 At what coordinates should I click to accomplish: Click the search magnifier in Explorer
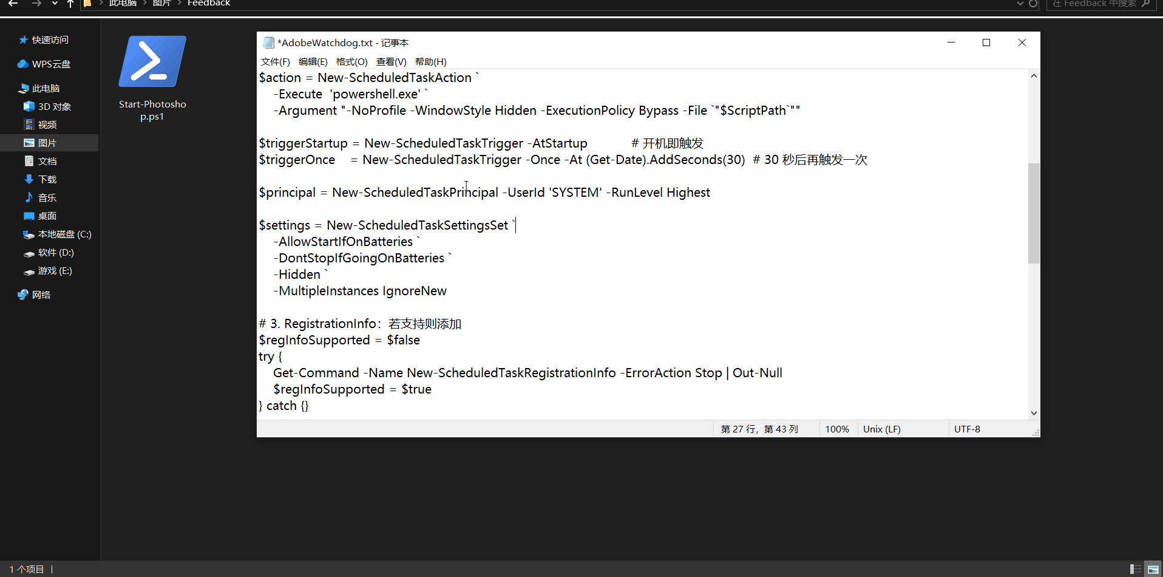[1145, 4]
